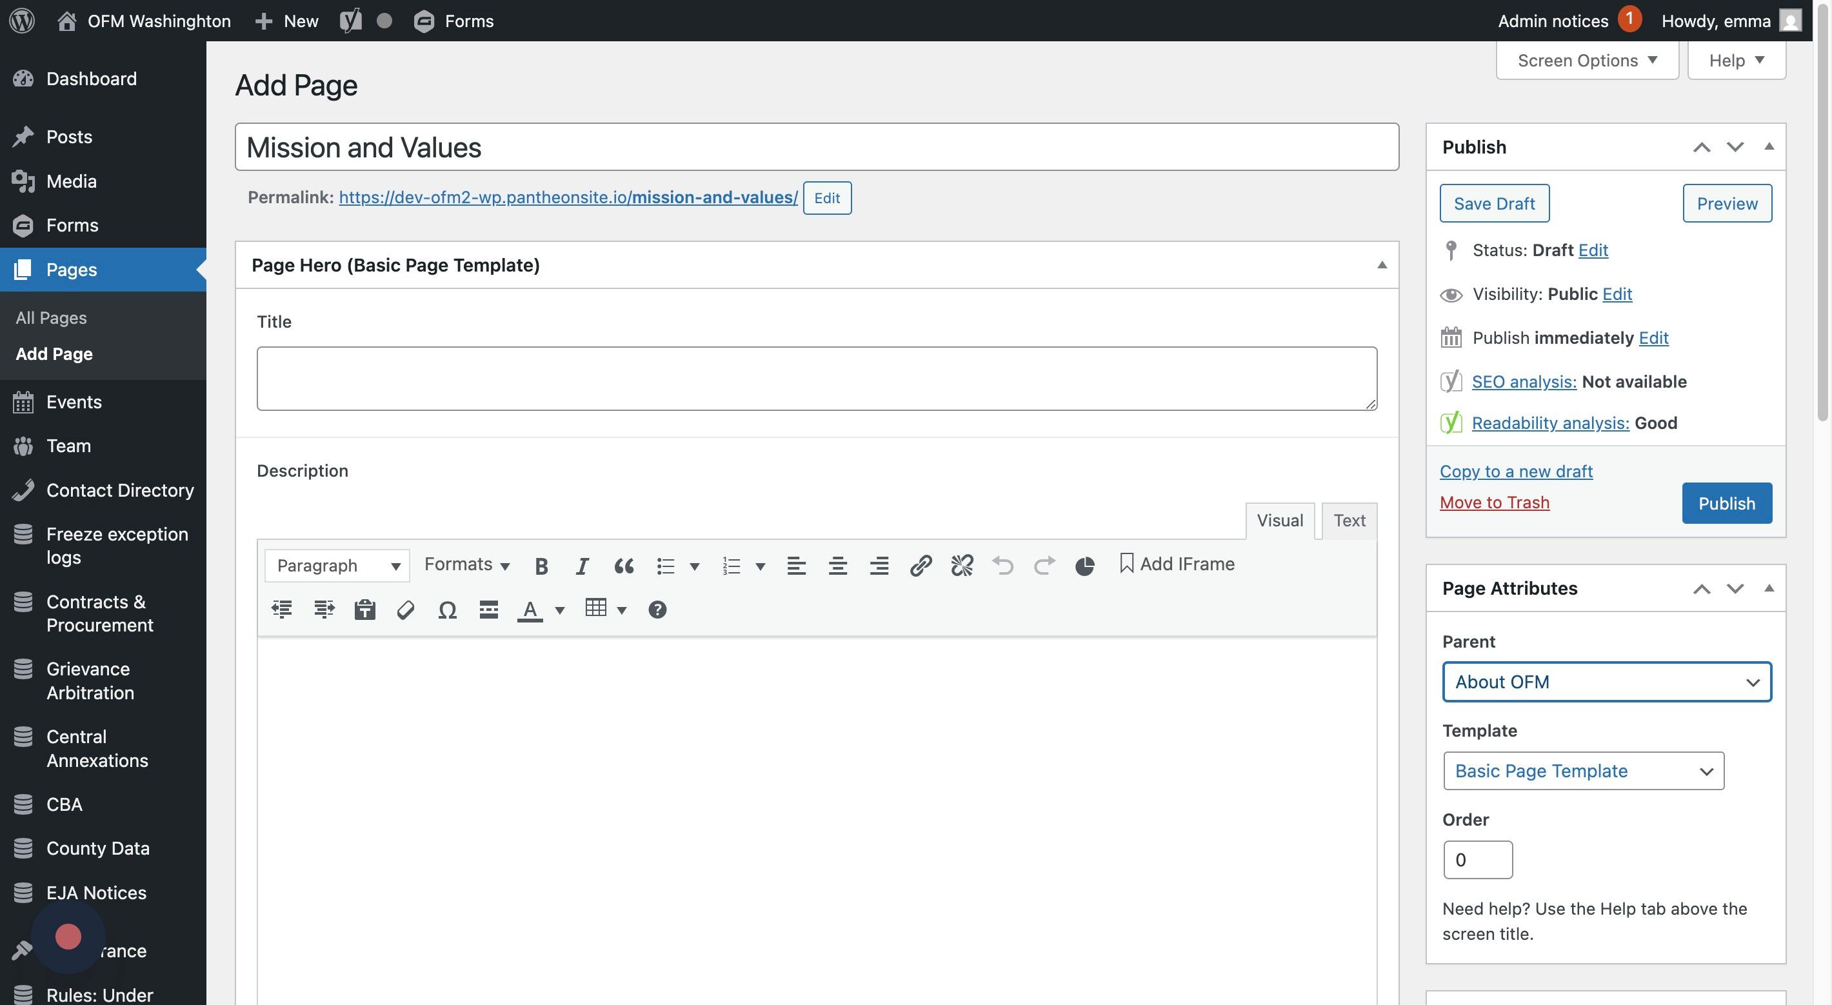Click the blue Publish button
The width and height of the screenshot is (1832, 1005).
tap(1726, 503)
